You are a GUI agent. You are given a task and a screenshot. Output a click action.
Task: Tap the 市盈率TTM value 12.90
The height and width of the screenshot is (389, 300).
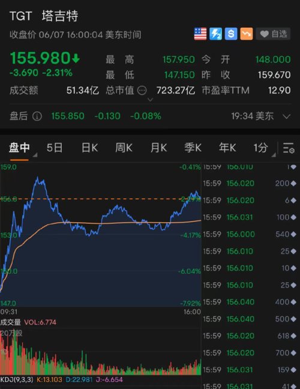280,91
